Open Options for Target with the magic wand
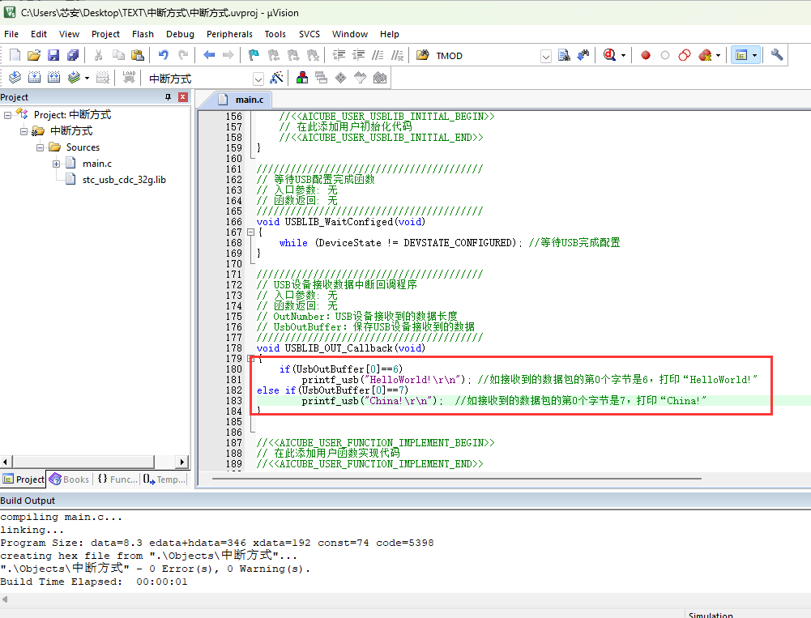 click(277, 78)
